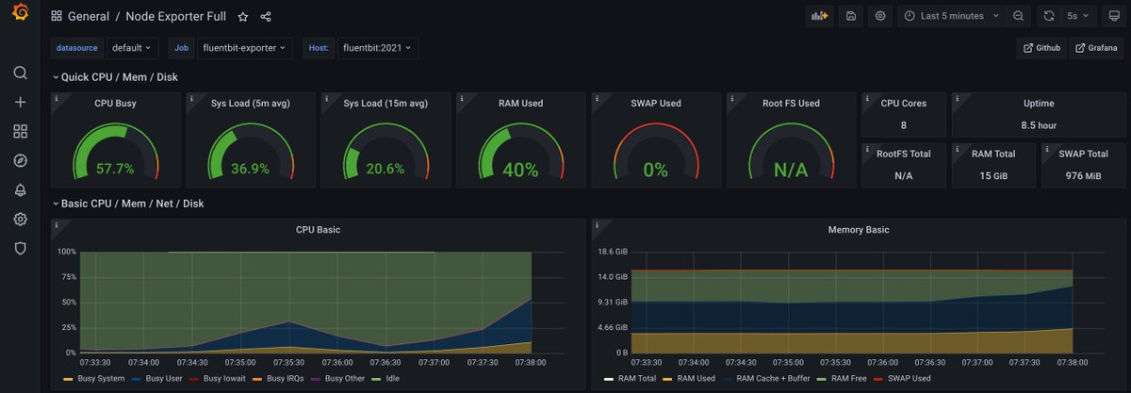Screen dimensions: 1131x393
Task: Open the Last 5 minutes time picker
Action: pyautogui.click(x=951, y=16)
